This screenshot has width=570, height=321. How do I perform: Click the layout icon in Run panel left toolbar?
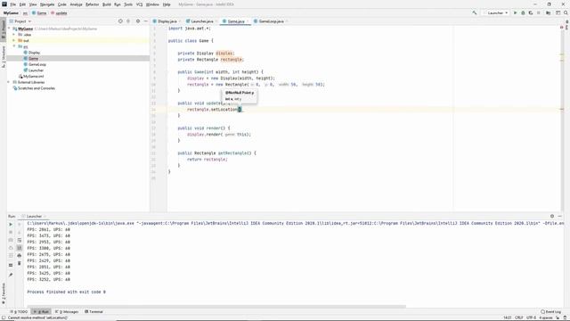(11, 265)
